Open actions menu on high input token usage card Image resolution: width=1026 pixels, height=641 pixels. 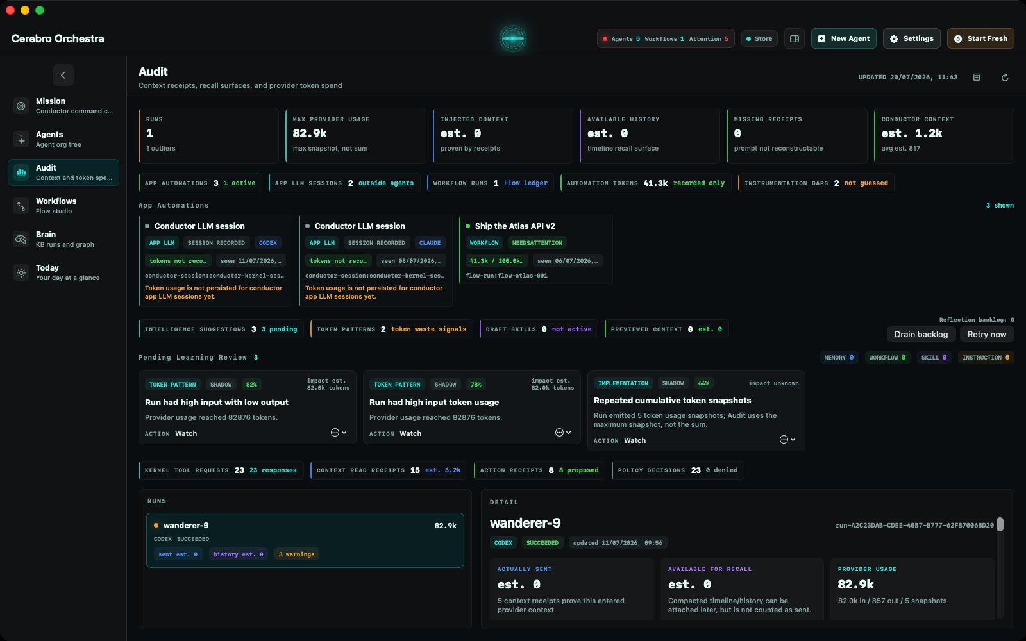pos(563,433)
